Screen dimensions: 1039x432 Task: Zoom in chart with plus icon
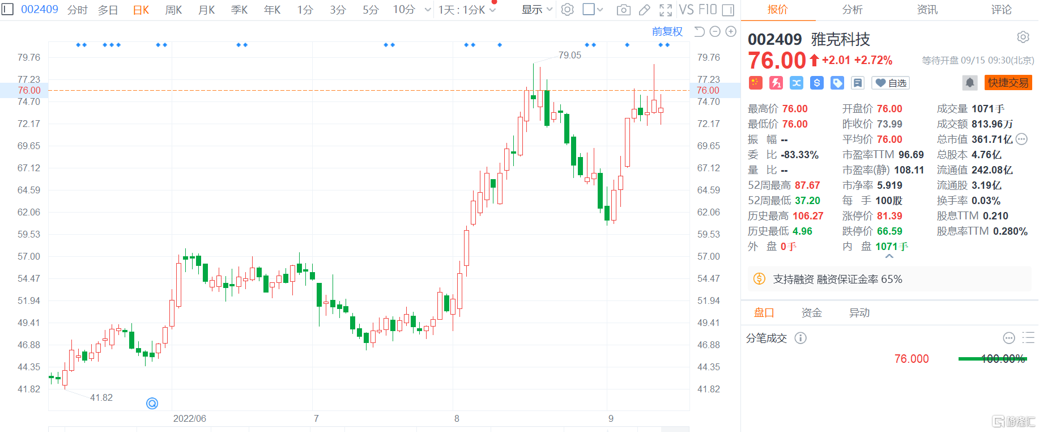(x=731, y=31)
